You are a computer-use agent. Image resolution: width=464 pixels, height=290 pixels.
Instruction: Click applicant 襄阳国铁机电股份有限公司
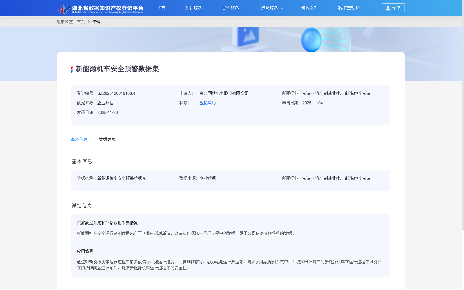point(224,93)
